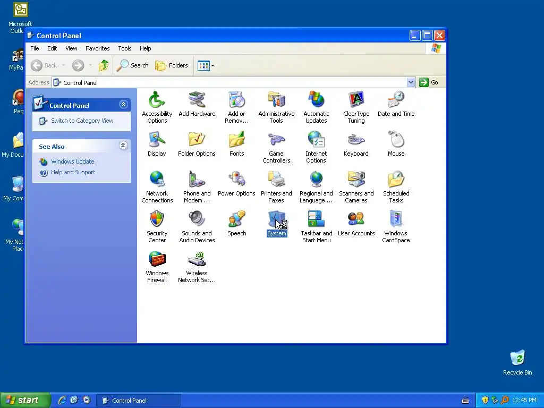Image resolution: width=544 pixels, height=408 pixels.
Task: Toggle the Folders pane button
Action: pyautogui.click(x=172, y=65)
